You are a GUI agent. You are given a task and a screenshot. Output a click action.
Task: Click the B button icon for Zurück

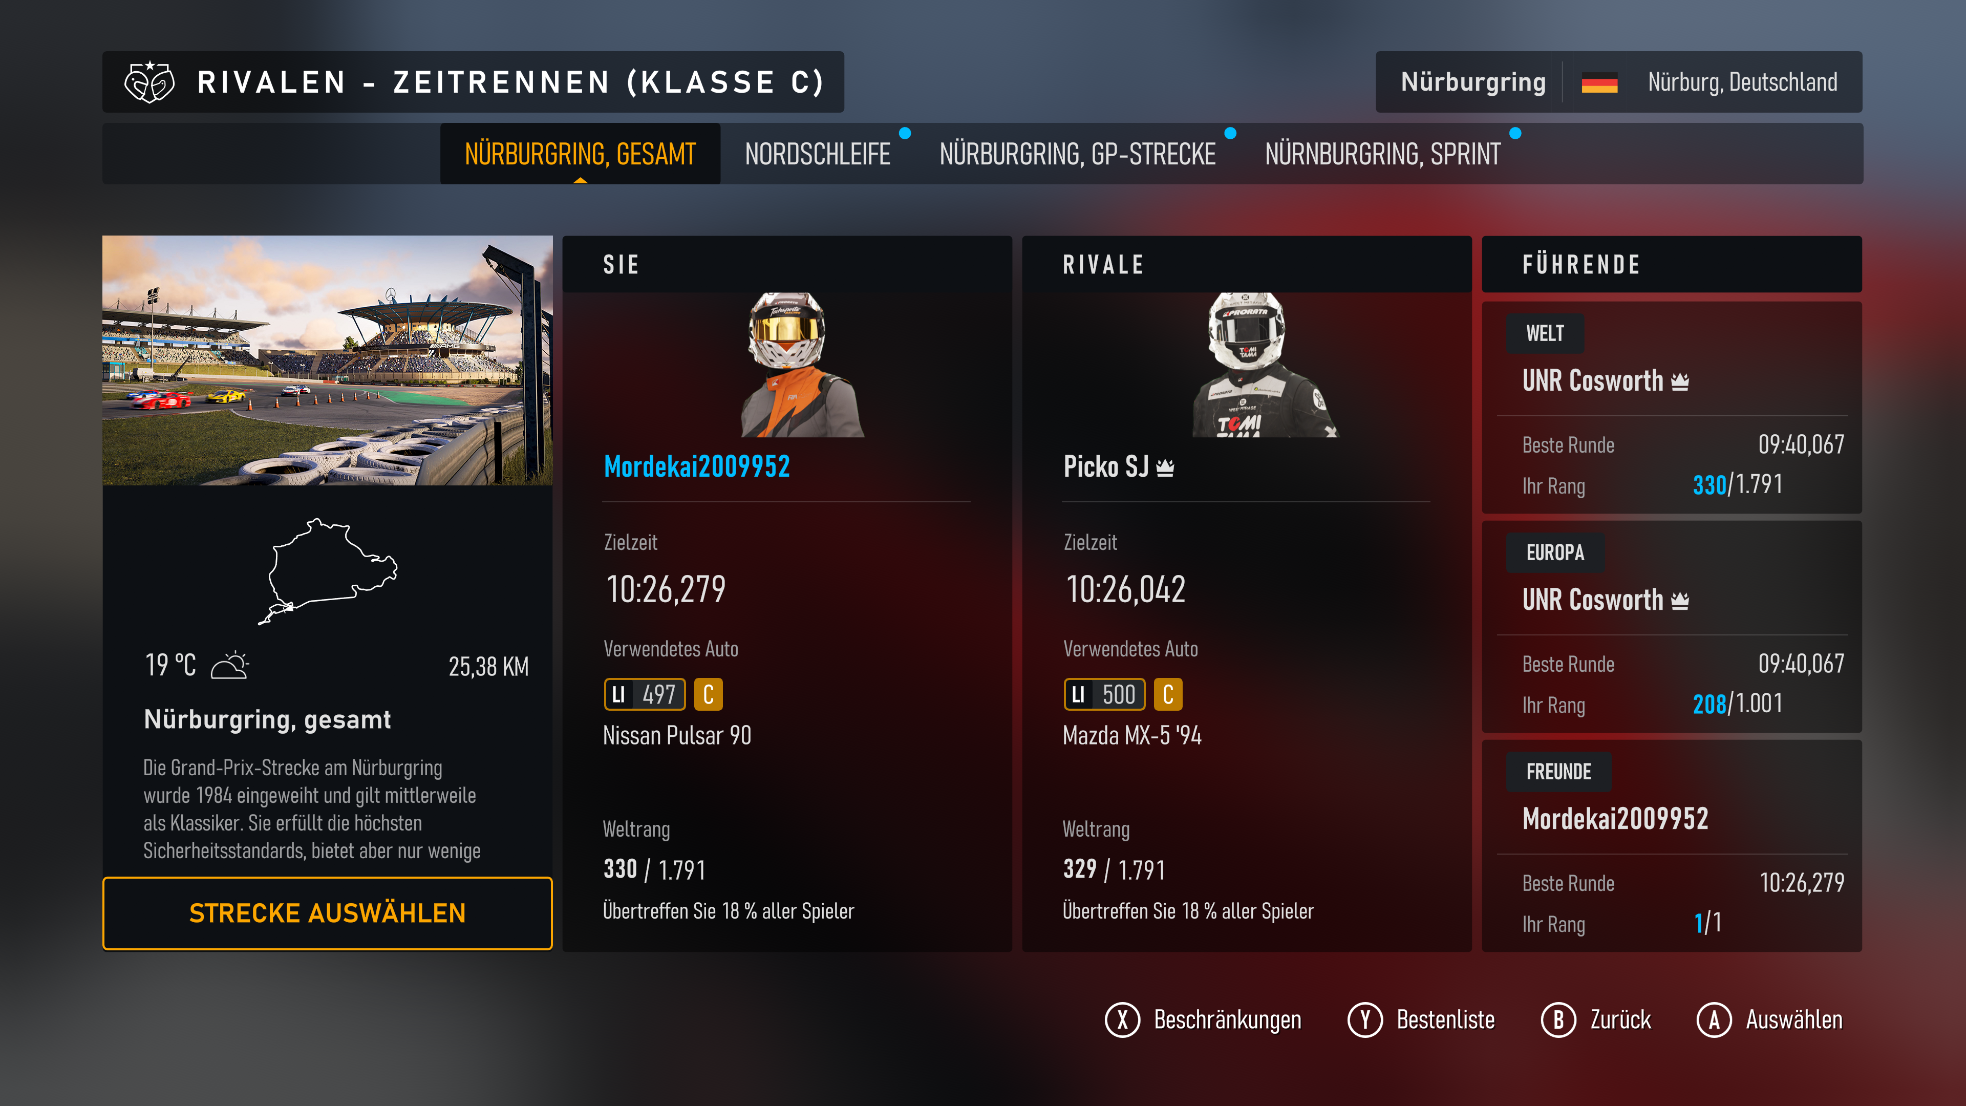pyautogui.click(x=1558, y=1020)
